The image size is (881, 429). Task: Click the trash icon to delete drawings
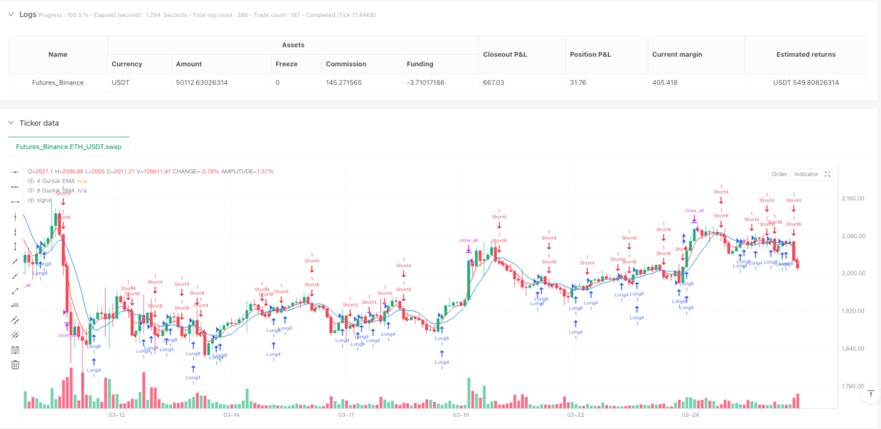16,365
